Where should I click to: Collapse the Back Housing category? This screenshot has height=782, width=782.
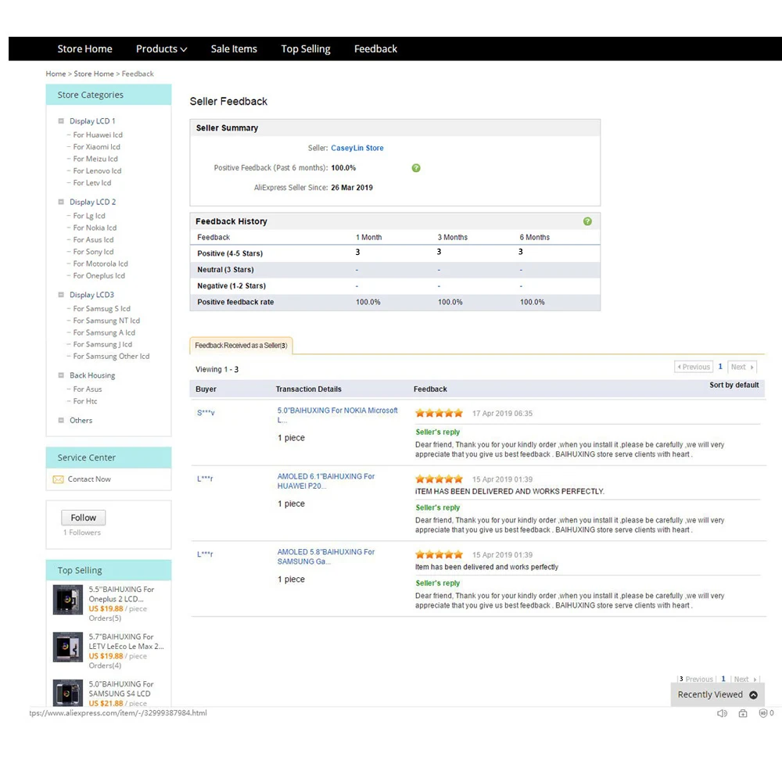tap(61, 375)
